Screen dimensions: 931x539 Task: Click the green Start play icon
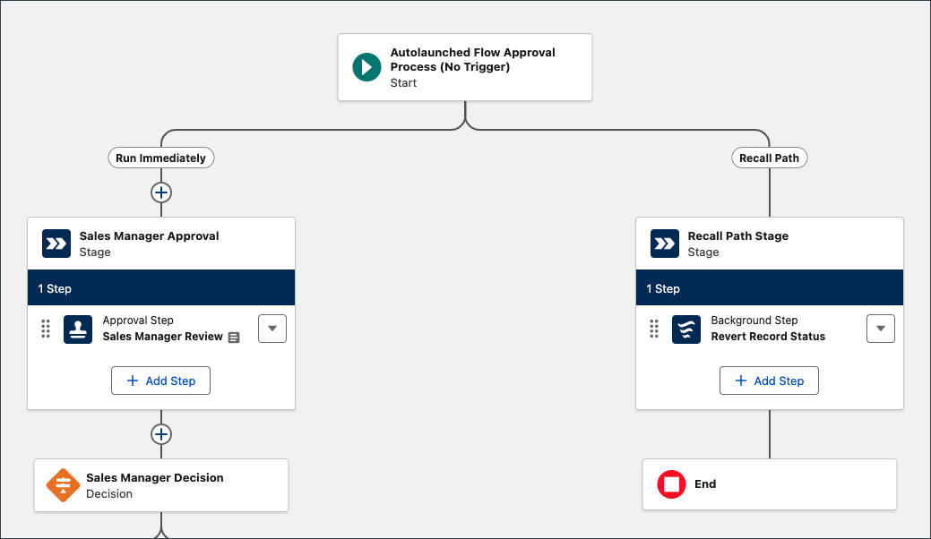[x=367, y=67]
